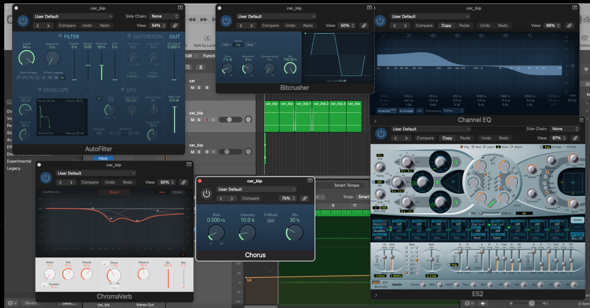Click Copy in the Channel EQ window
The width and height of the screenshot is (590, 308).
point(447,25)
